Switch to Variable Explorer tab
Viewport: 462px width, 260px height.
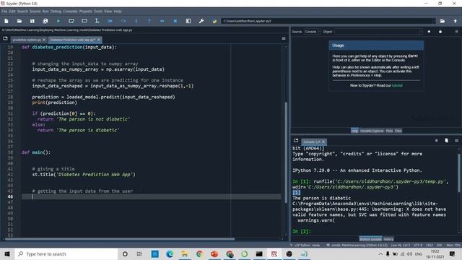pyautogui.click(x=372, y=131)
